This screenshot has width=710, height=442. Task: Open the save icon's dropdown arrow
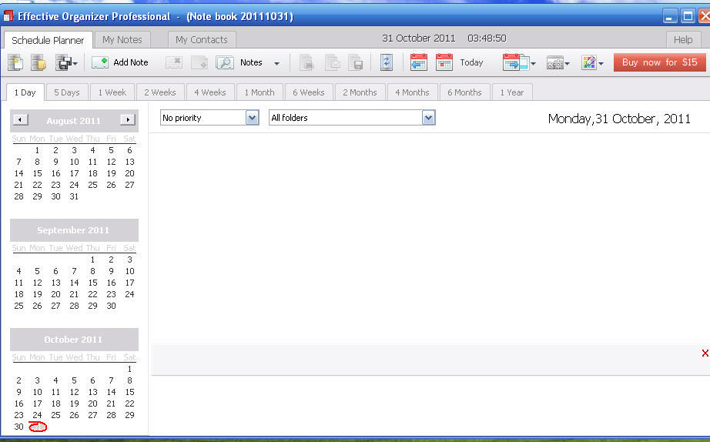pyautogui.click(x=75, y=63)
